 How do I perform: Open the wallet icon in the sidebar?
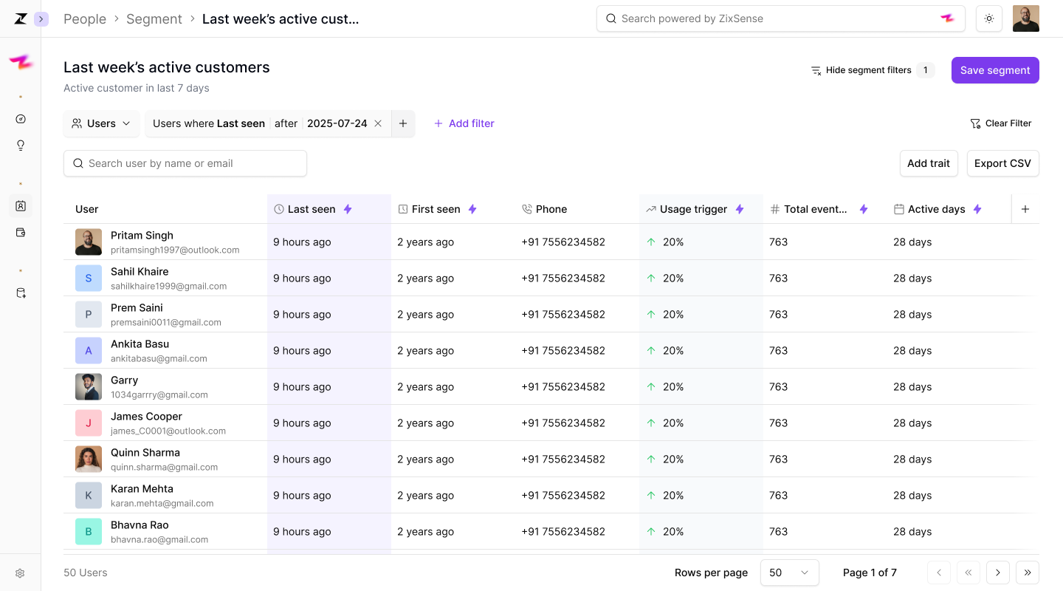tap(21, 231)
